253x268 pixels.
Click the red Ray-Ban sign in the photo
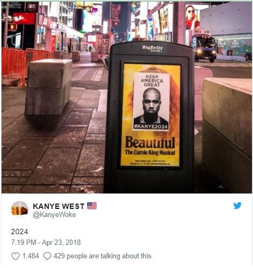(x=24, y=18)
